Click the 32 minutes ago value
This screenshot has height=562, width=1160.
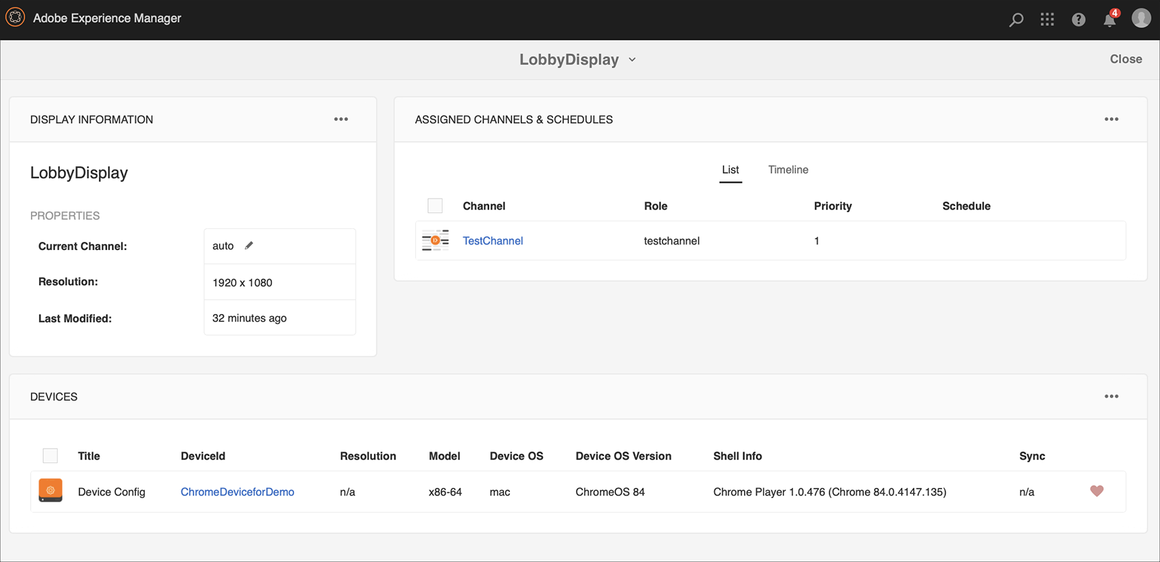(x=249, y=318)
